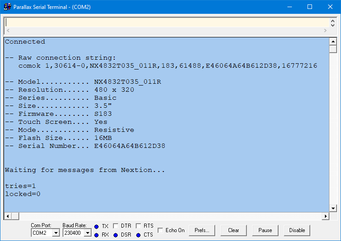Open the Prefs... dialog
This screenshot has width=341, height=241.
202,230
